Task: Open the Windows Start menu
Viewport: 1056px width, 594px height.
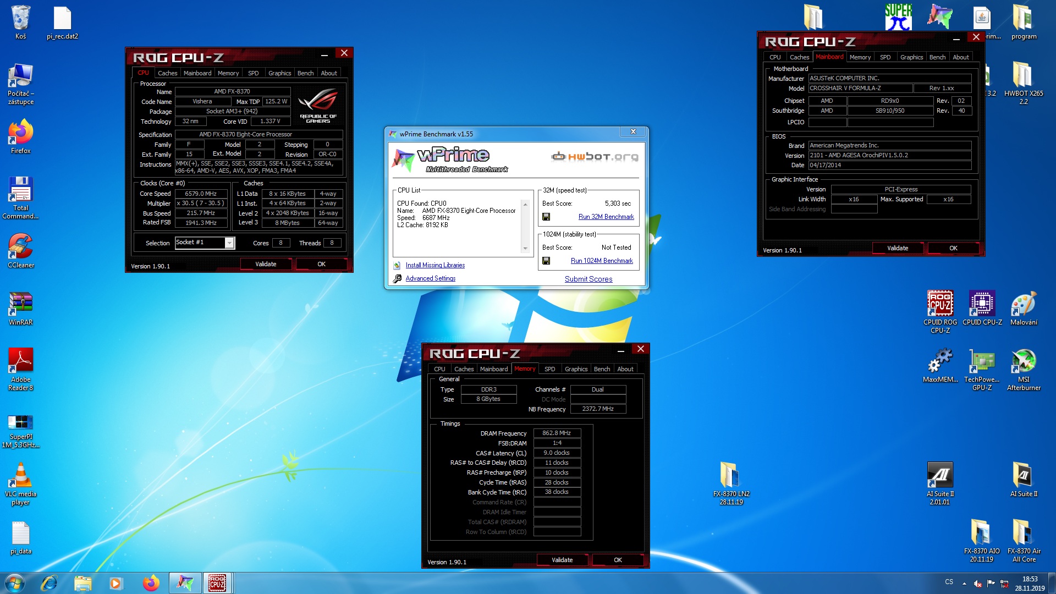Action: pyautogui.click(x=15, y=582)
